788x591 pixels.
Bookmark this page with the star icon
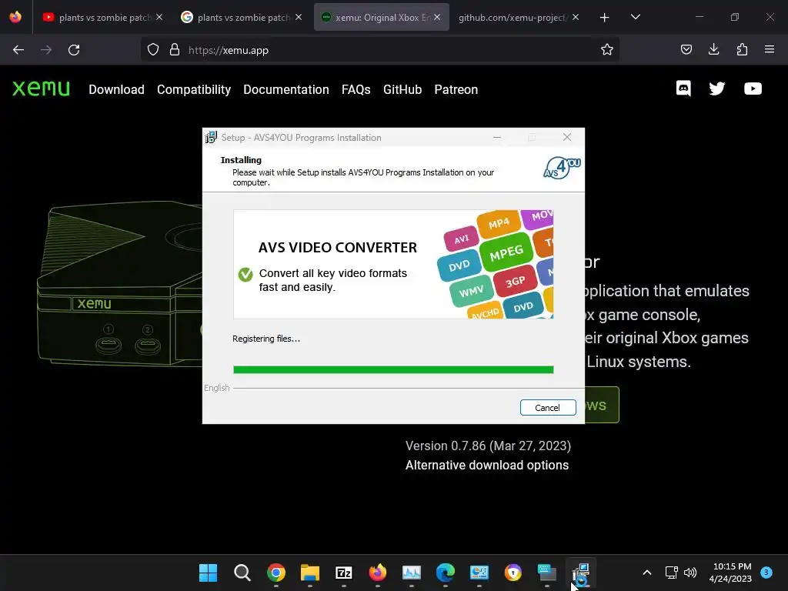point(606,50)
